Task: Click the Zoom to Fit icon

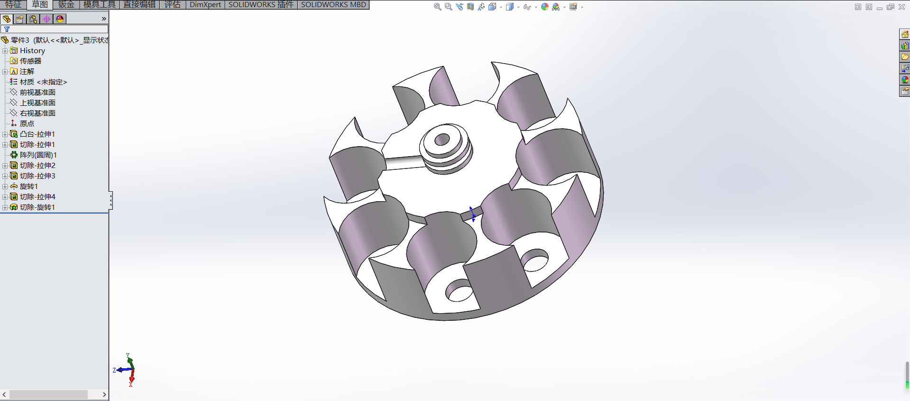Action: pos(437,7)
